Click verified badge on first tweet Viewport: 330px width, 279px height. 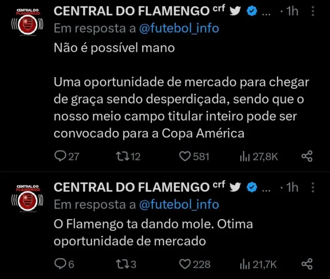tap(251, 11)
